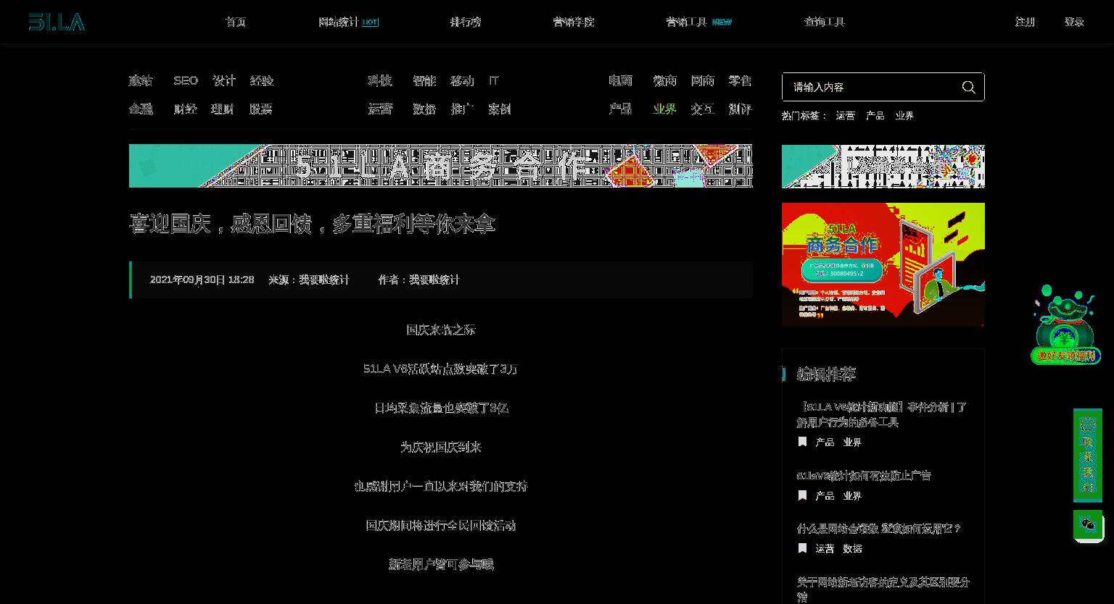
Task: Select the 移动 category
Action: [462, 80]
